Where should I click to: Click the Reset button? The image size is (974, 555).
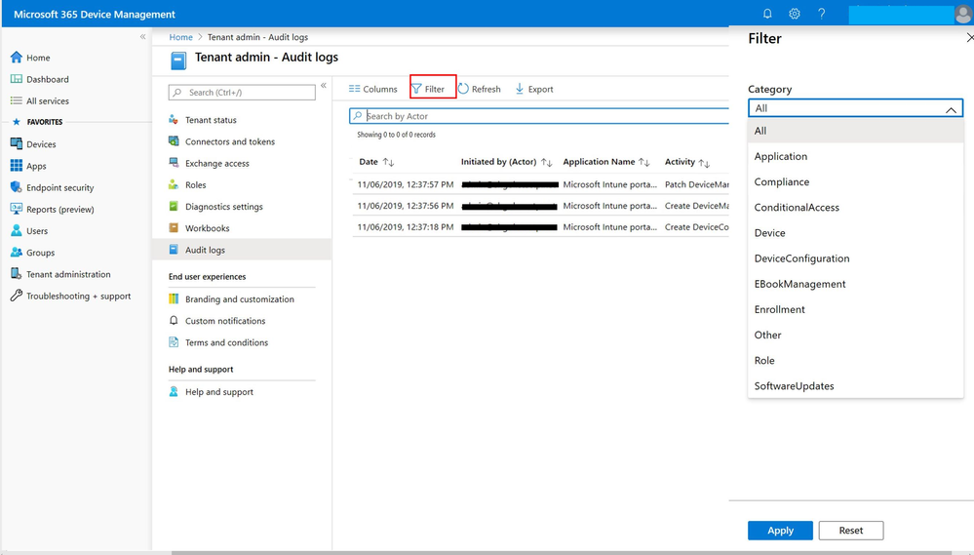pos(851,531)
